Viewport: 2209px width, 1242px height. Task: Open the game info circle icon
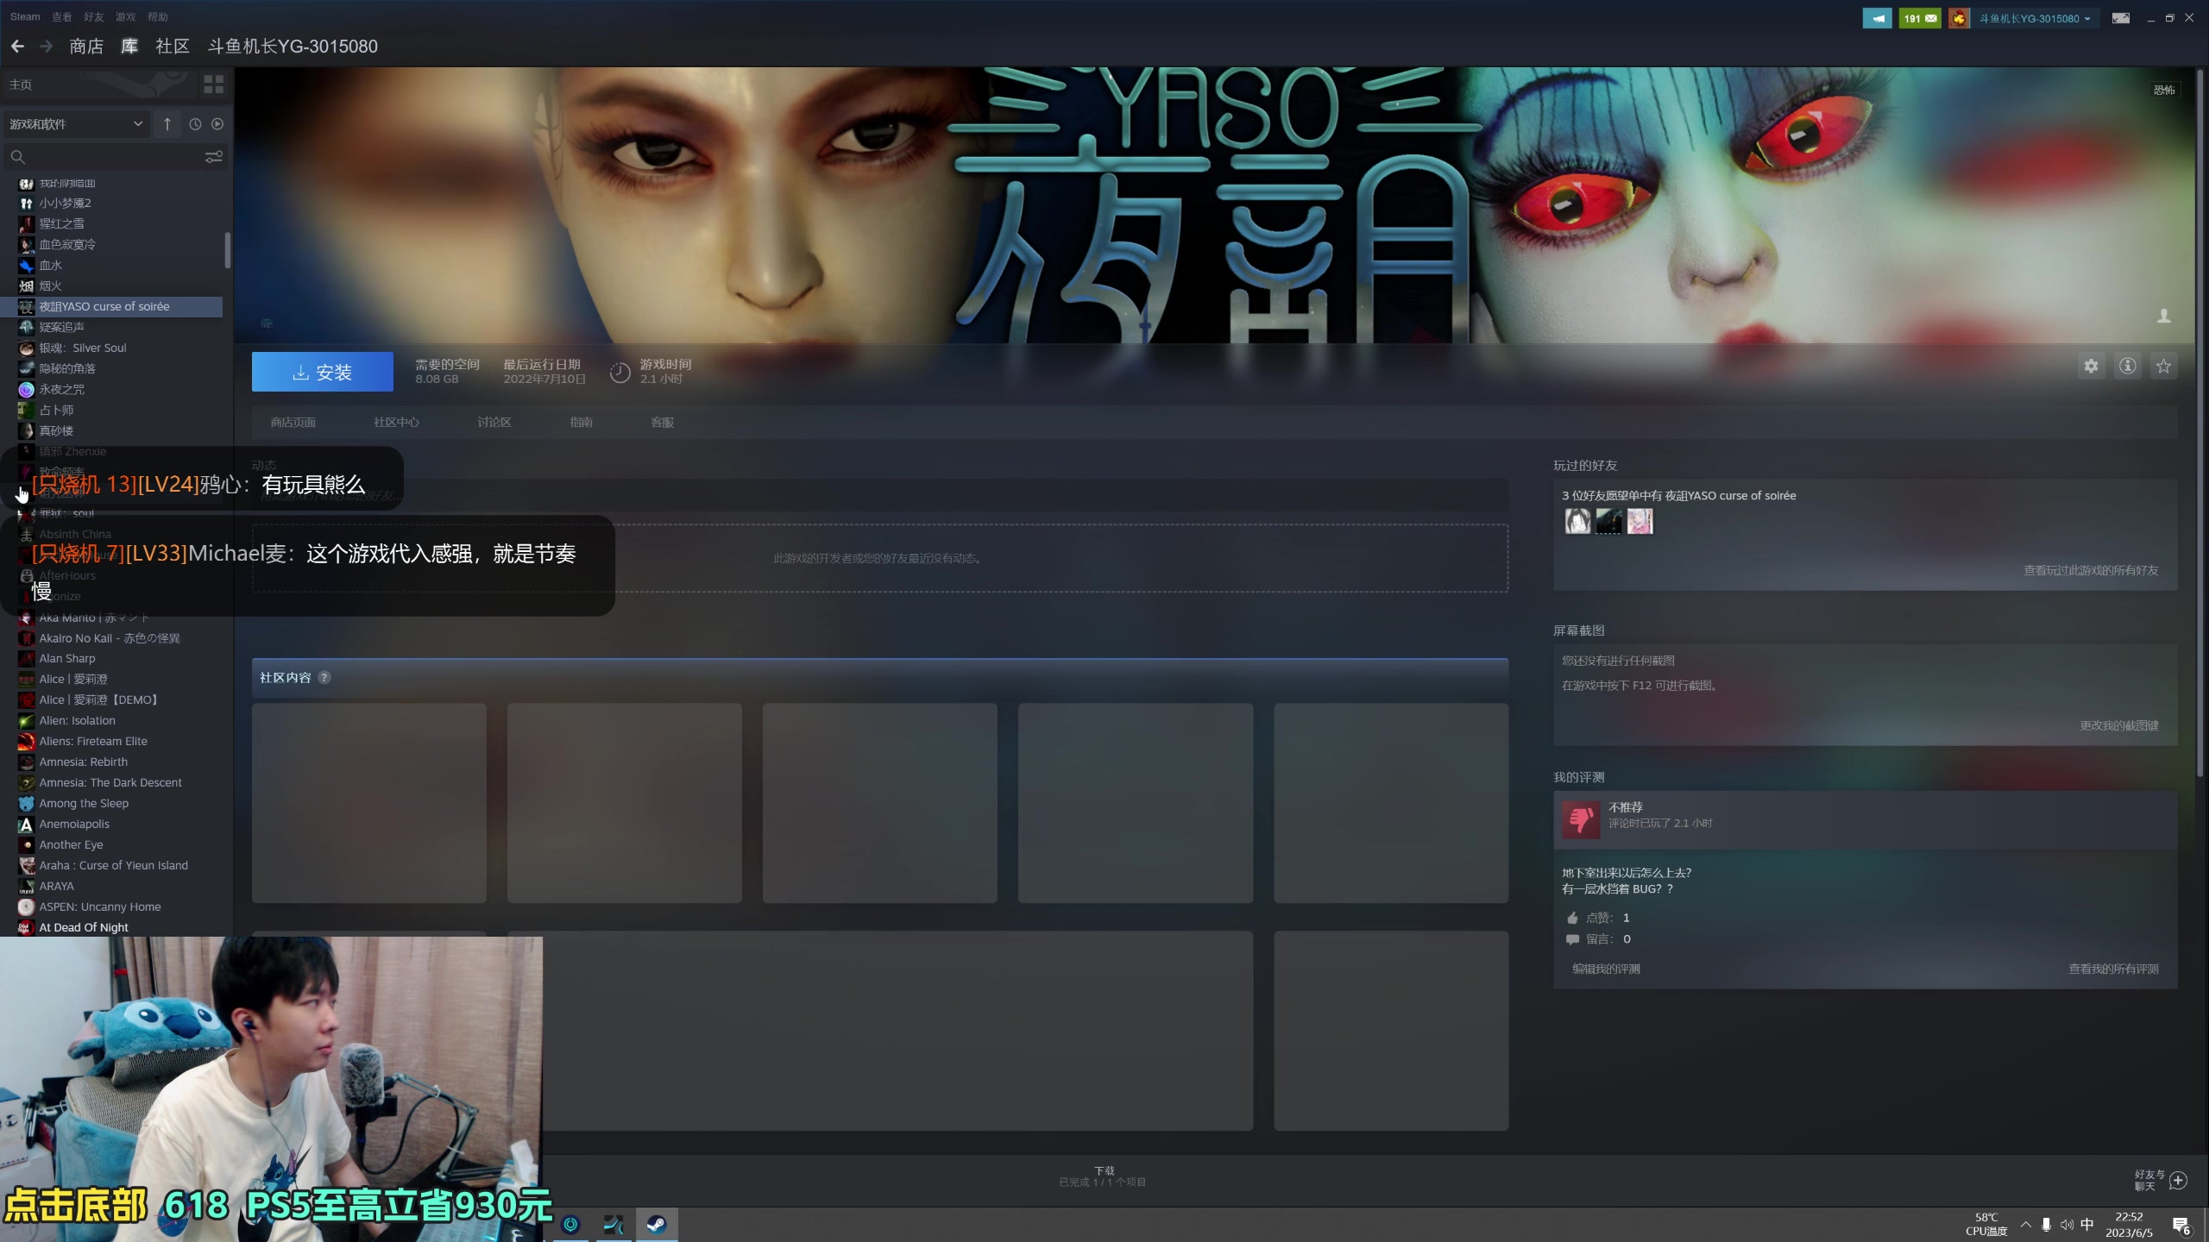pos(2127,366)
